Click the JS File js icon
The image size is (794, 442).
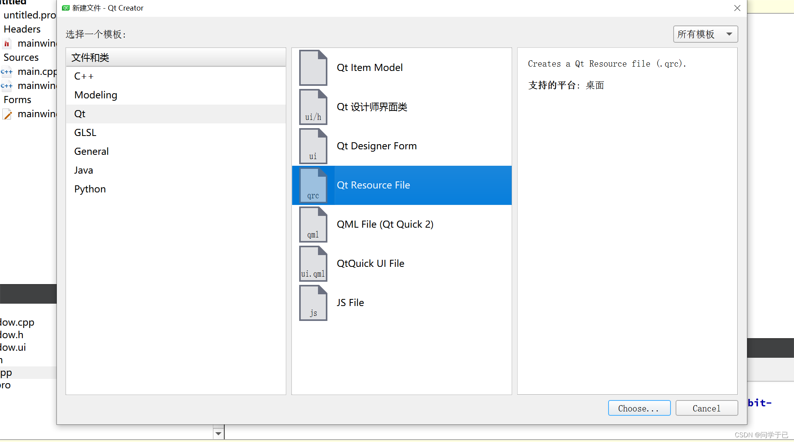(x=313, y=303)
